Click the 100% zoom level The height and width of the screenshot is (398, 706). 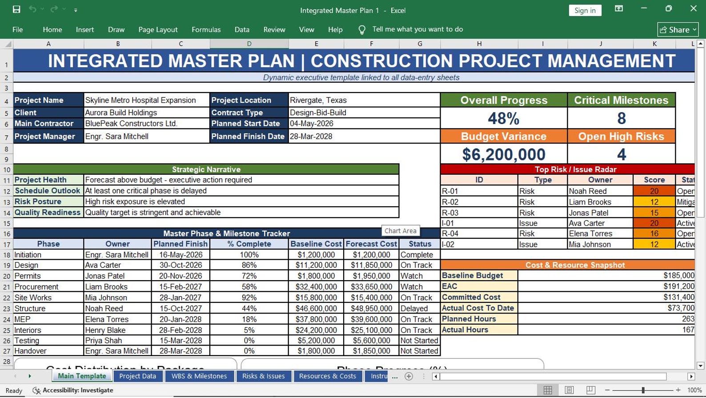click(694, 390)
